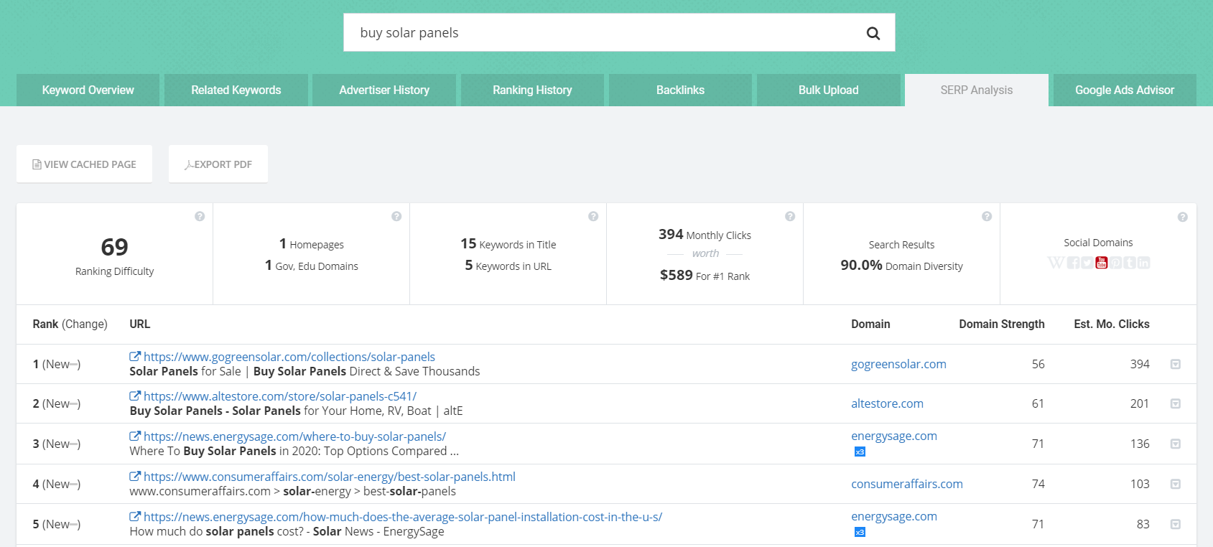
Task: Click the Twitter social domain icon
Action: [1087, 263]
